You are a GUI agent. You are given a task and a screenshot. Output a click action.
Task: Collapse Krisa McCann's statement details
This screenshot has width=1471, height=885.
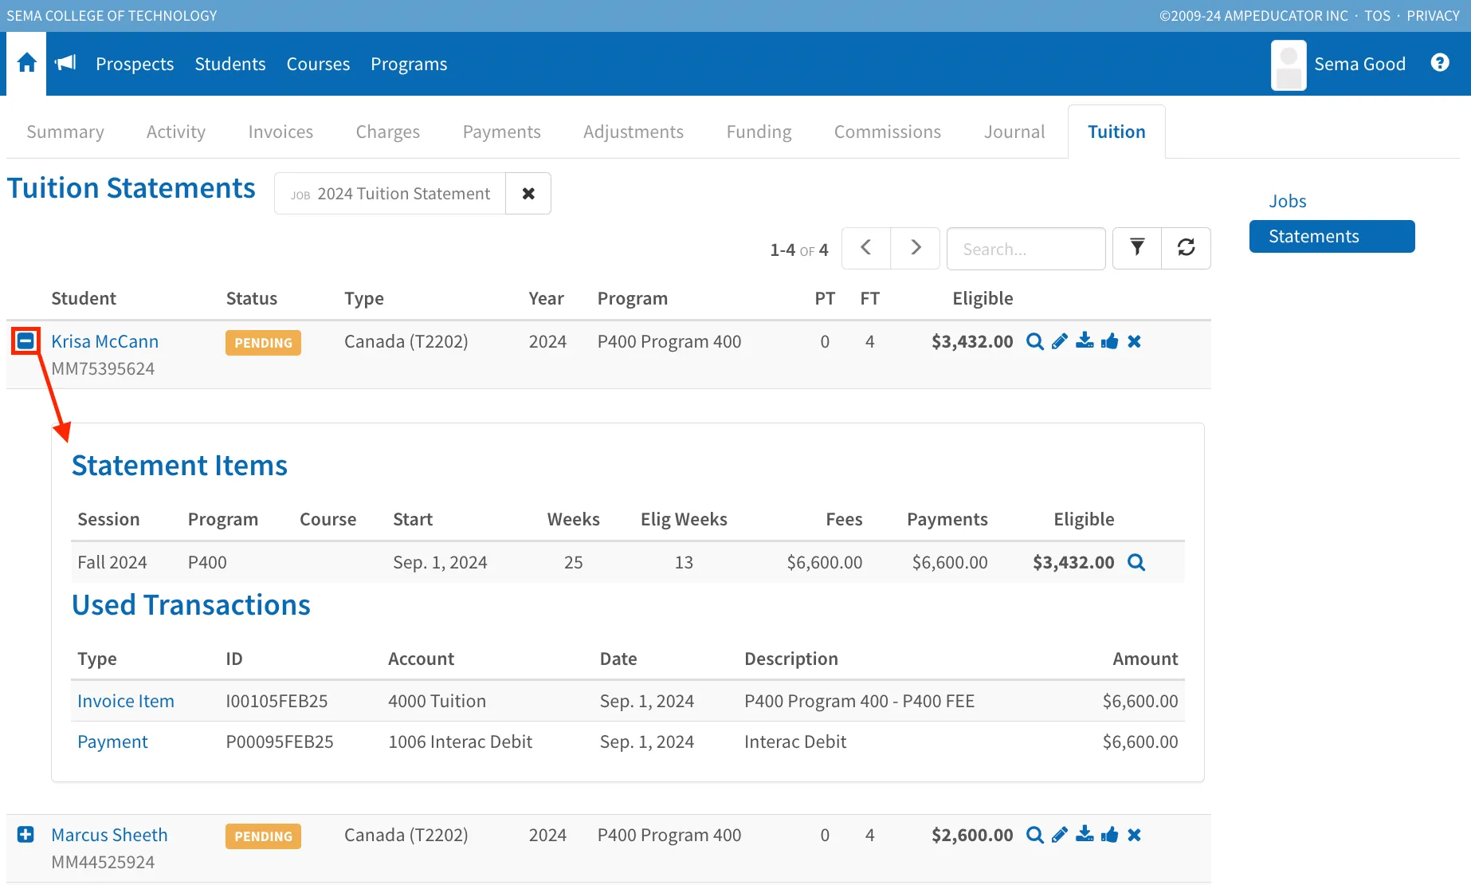[25, 341]
